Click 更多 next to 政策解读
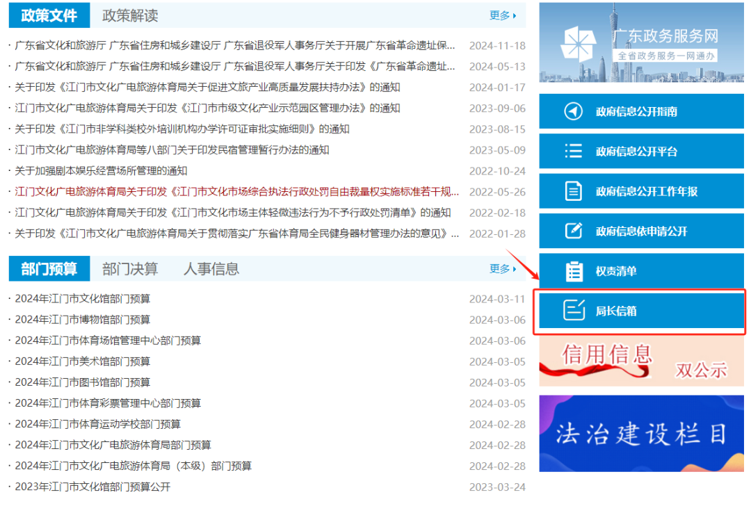This screenshot has height=513, width=751. tap(501, 15)
